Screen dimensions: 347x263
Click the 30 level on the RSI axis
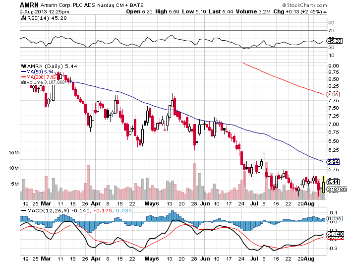[331, 48]
